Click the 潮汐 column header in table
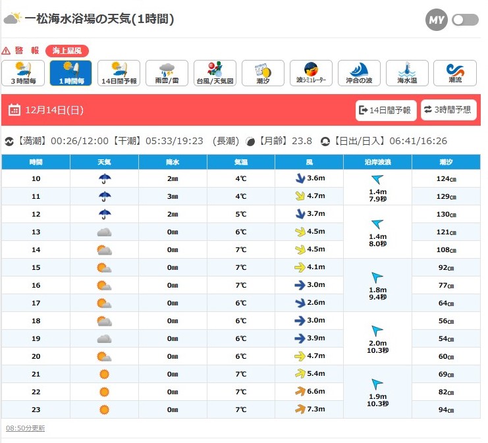 [x=446, y=161]
